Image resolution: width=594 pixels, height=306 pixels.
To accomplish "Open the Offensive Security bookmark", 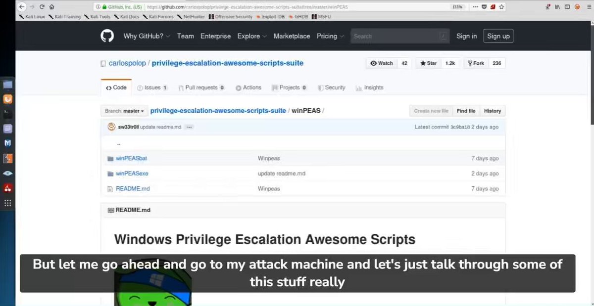I will (231, 16).
